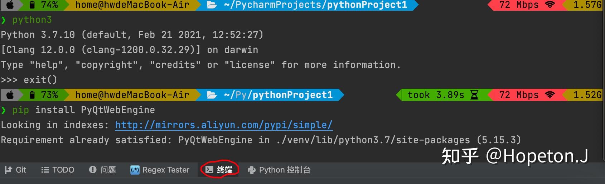Click the Git branch icon
The height and width of the screenshot is (184, 605).
(x=8, y=170)
